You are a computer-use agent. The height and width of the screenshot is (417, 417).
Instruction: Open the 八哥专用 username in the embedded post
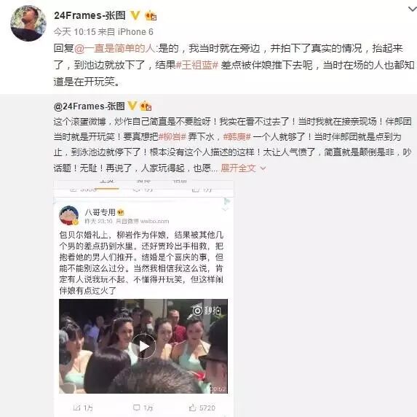pyautogui.click(x=100, y=212)
